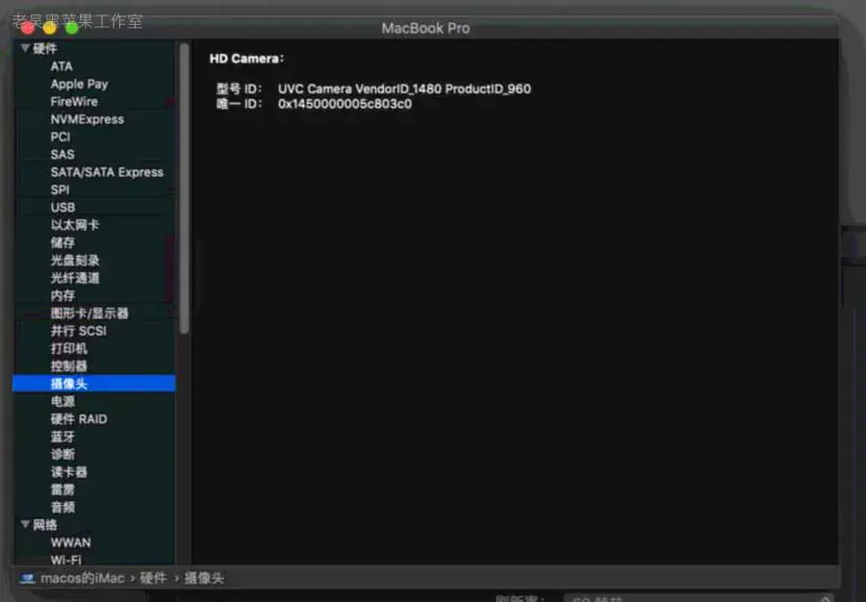The width and height of the screenshot is (866, 602).
Task: Click the green zoom window button
Action: (72, 28)
